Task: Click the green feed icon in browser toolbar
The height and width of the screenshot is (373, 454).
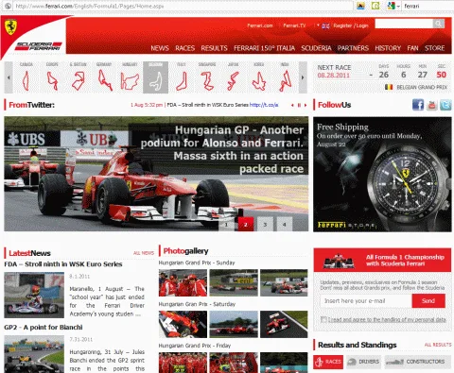Action: (375, 6)
